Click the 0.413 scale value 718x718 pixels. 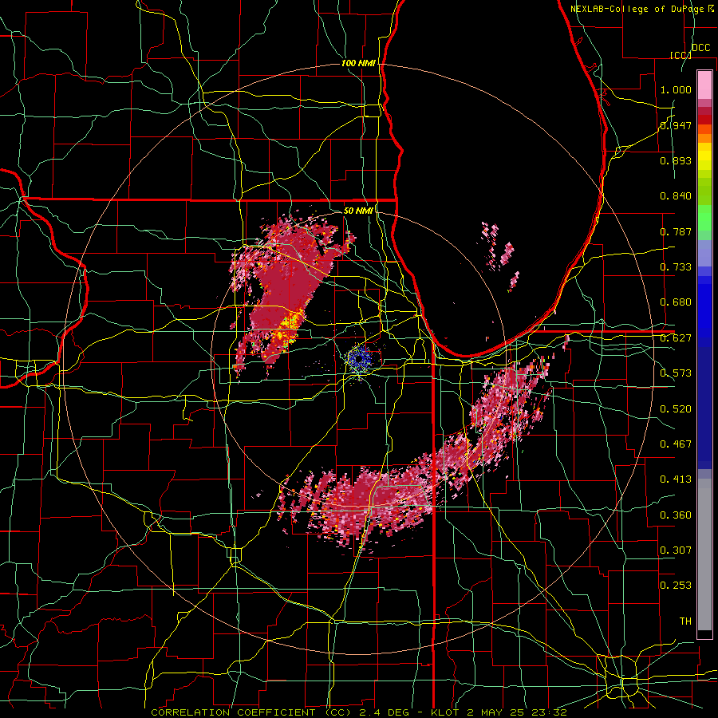coord(676,479)
